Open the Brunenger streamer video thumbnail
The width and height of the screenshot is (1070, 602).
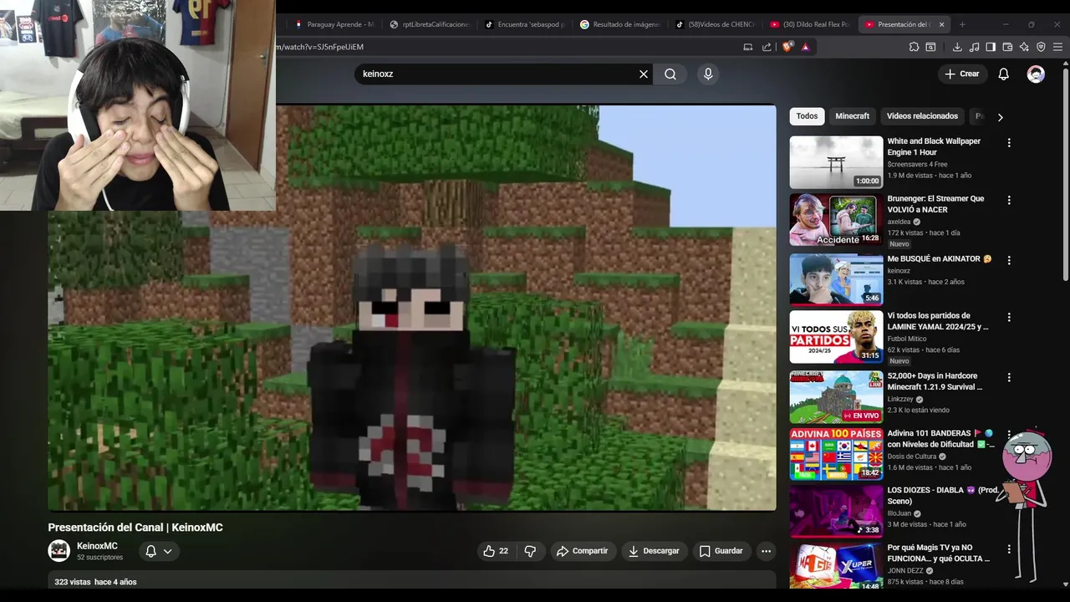[836, 220]
